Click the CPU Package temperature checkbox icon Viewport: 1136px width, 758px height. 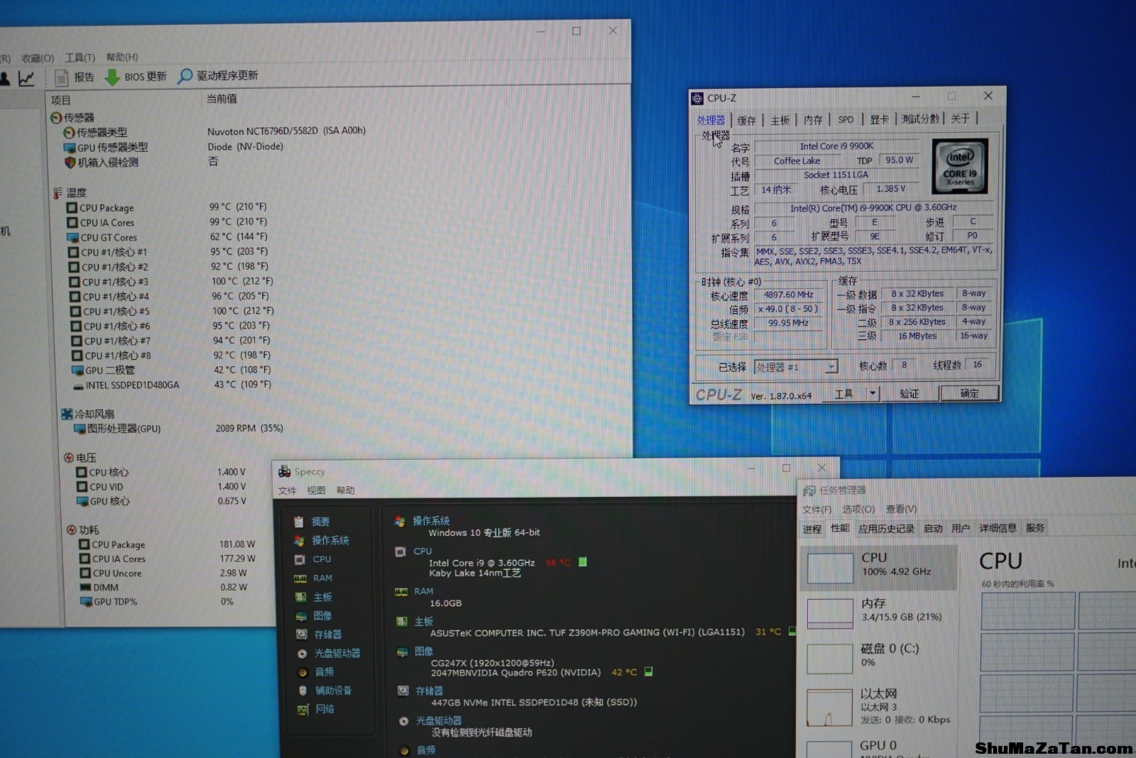point(72,208)
